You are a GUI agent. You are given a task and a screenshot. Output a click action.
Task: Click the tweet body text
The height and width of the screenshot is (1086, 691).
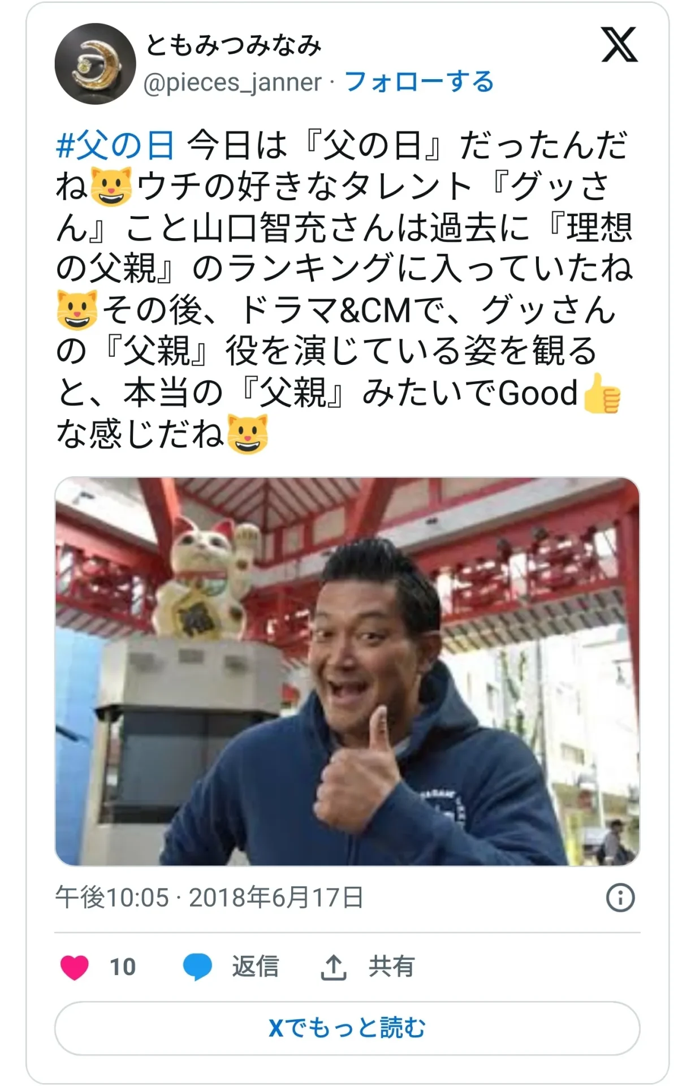tap(344, 290)
